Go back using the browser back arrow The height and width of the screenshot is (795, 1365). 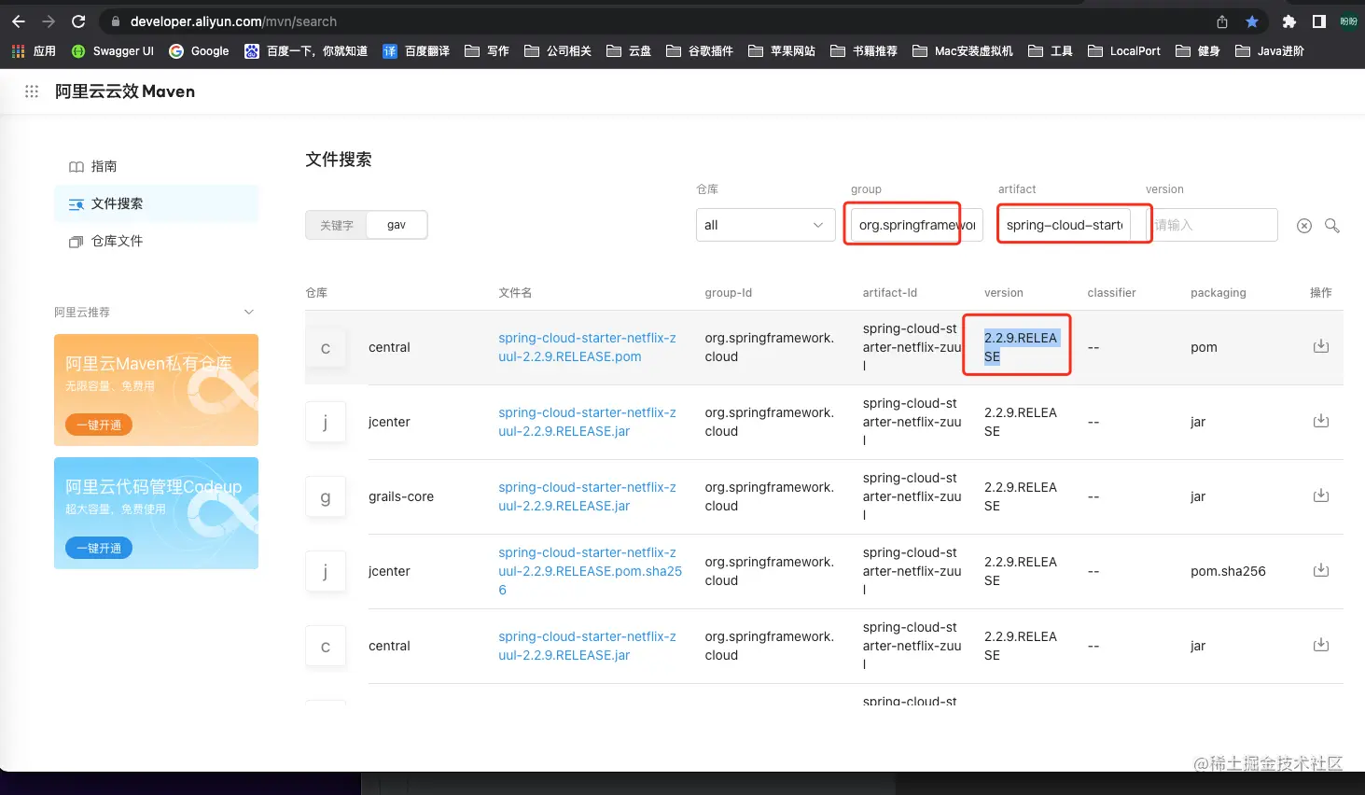point(19,21)
